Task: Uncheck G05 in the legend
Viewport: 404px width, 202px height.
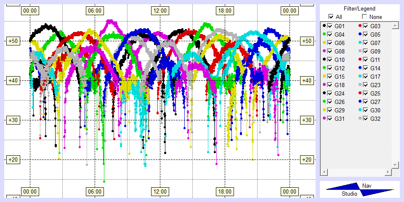Action: pyautogui.click(x=366, y=35)
